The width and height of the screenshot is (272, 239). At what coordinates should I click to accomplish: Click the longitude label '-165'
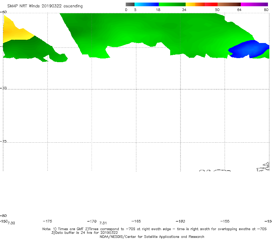(x=136, y=221)
